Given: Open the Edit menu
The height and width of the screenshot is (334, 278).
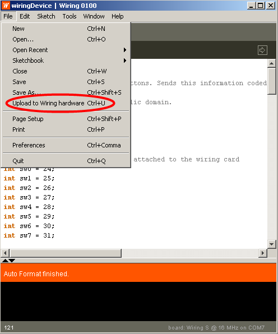Looking at the screenshot, I should click(x=25, y=16).
